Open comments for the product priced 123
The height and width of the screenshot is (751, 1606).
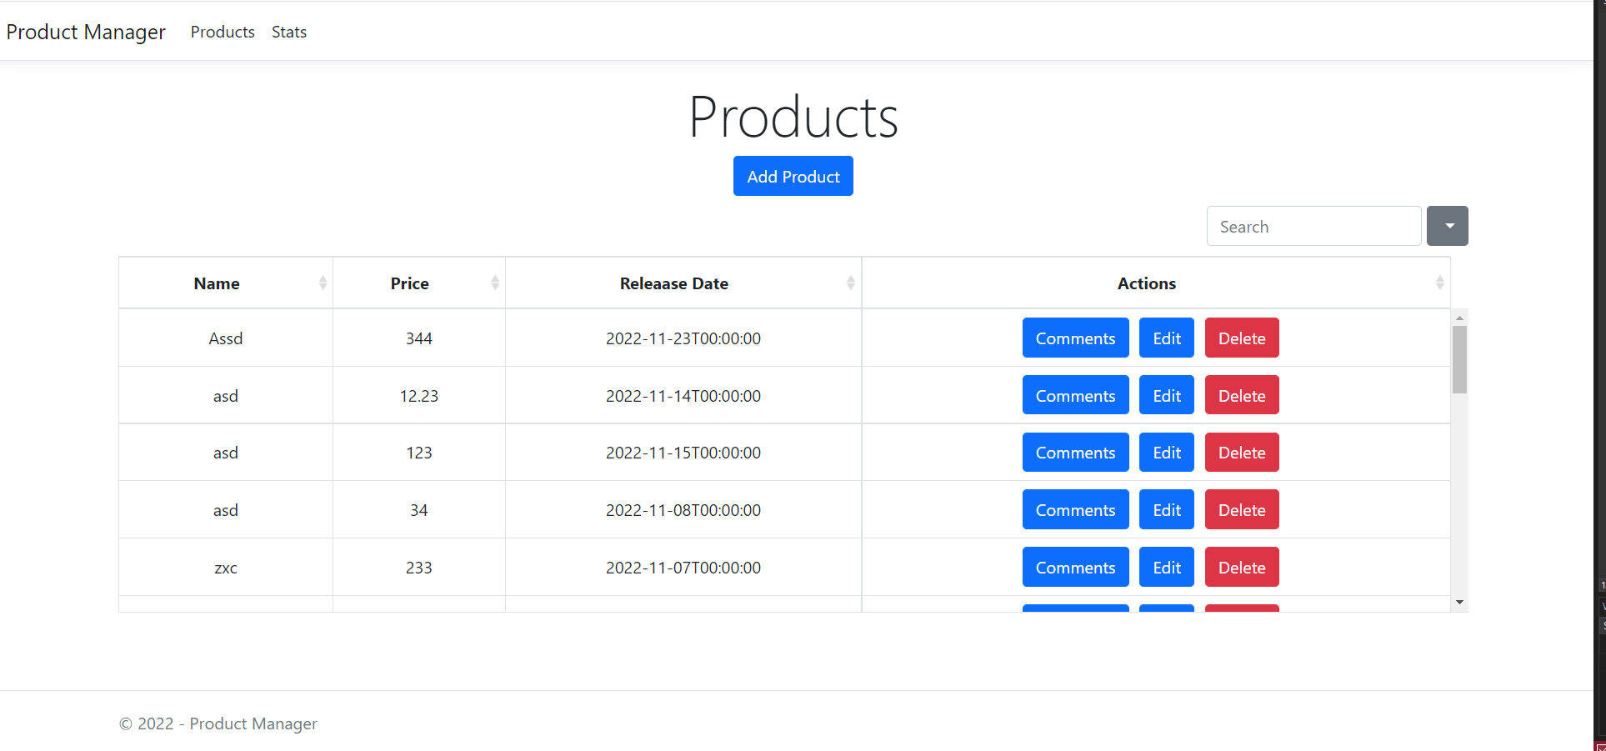click(x=1075, y=452)
